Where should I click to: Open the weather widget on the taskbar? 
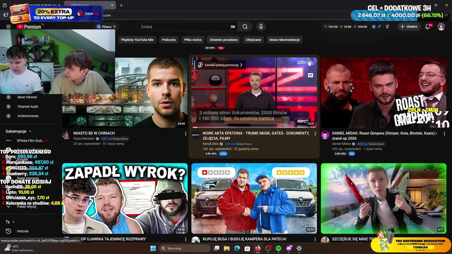[19, 248]
